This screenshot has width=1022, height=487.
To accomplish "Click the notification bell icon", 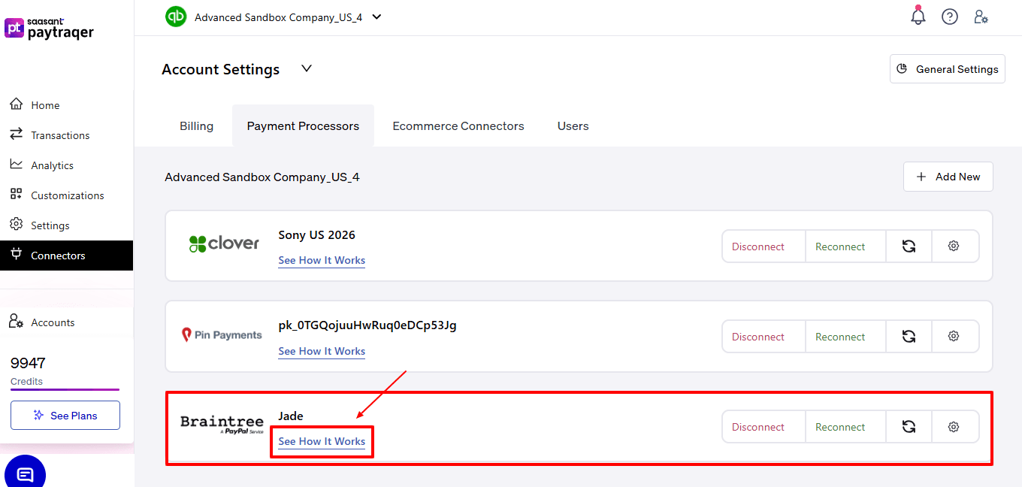I will coord(918,17).
